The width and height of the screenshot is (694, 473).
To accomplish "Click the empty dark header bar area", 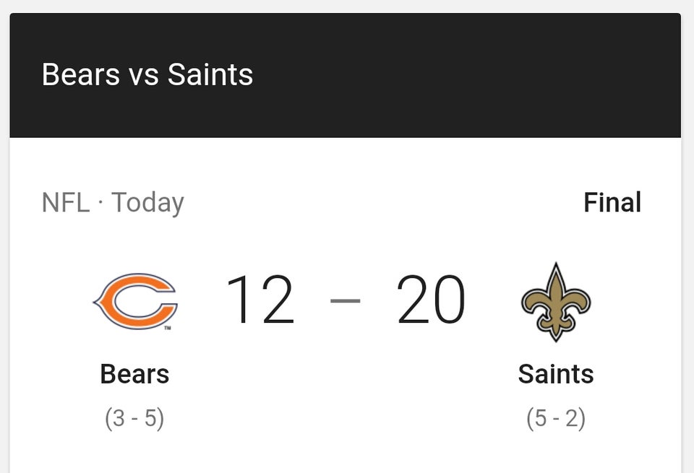I will (465, 75).
